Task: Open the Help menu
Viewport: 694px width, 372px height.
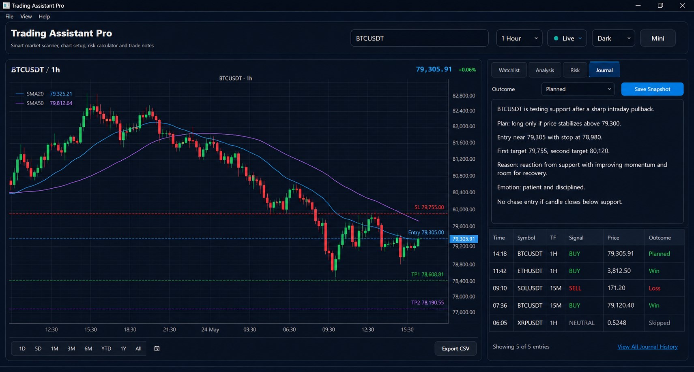Action: tap(44, 17)
